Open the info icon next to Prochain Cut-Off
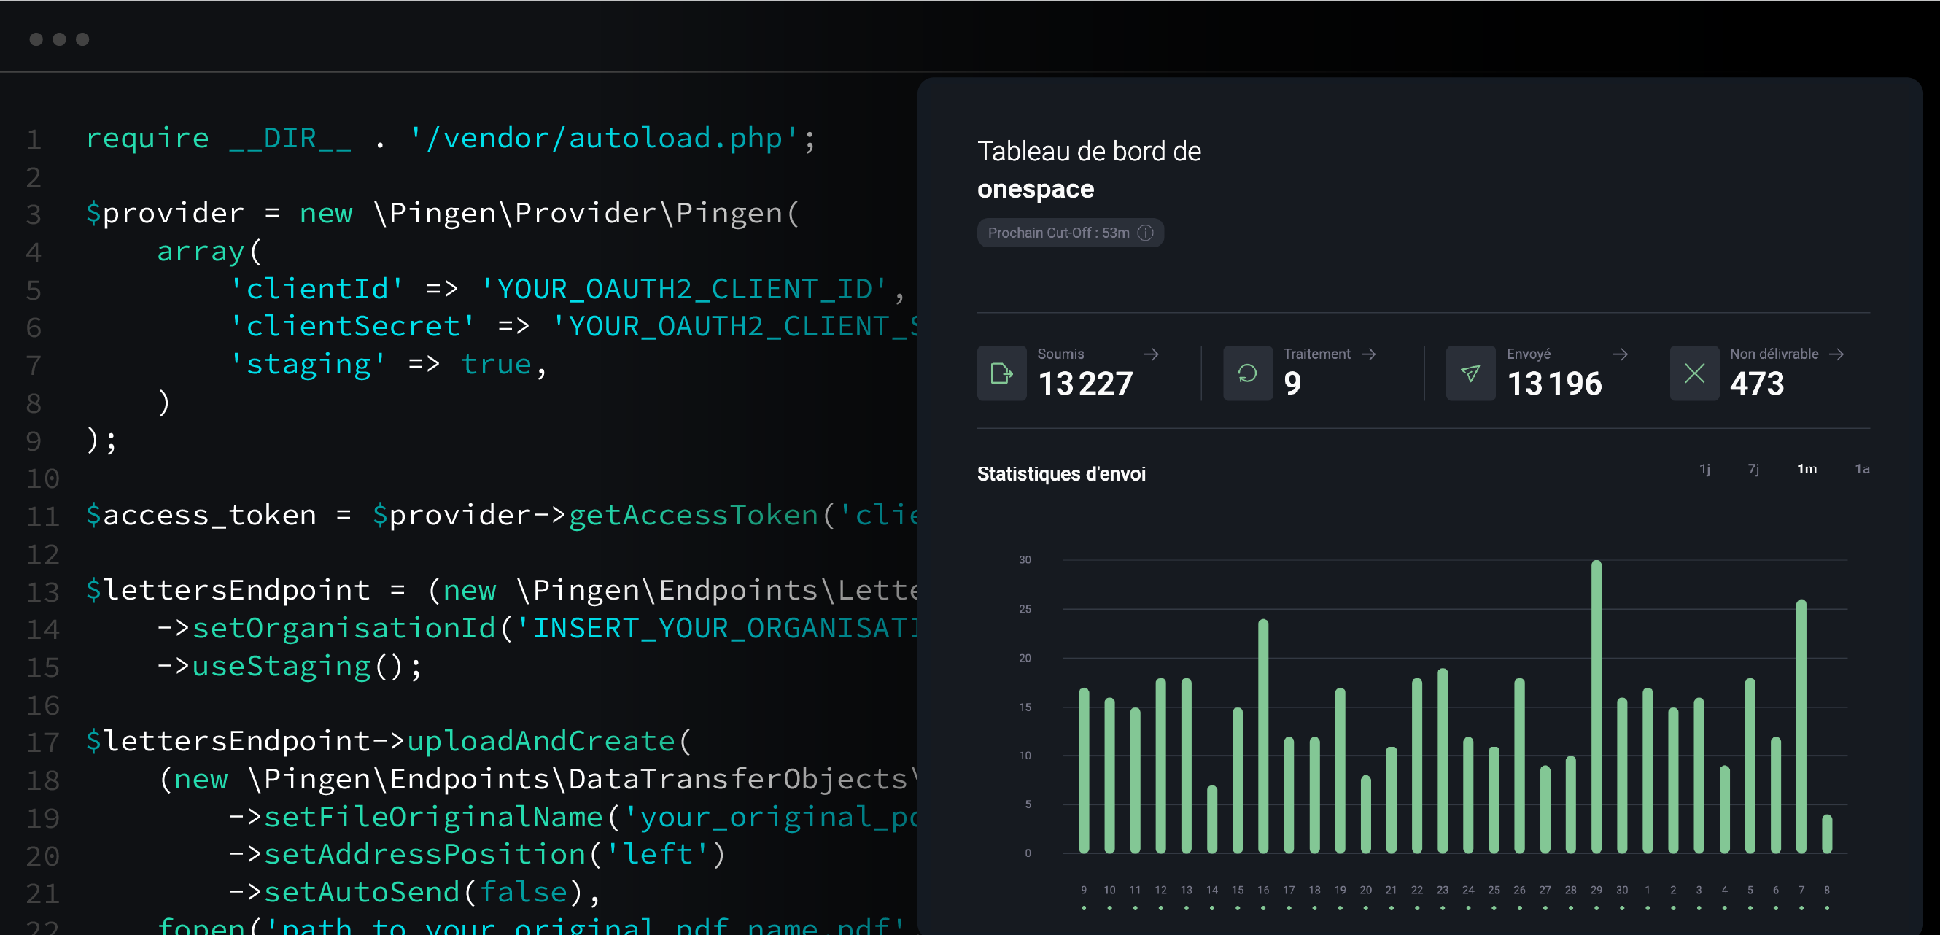Screen dimensions: 1940x935 [1146, 233]
